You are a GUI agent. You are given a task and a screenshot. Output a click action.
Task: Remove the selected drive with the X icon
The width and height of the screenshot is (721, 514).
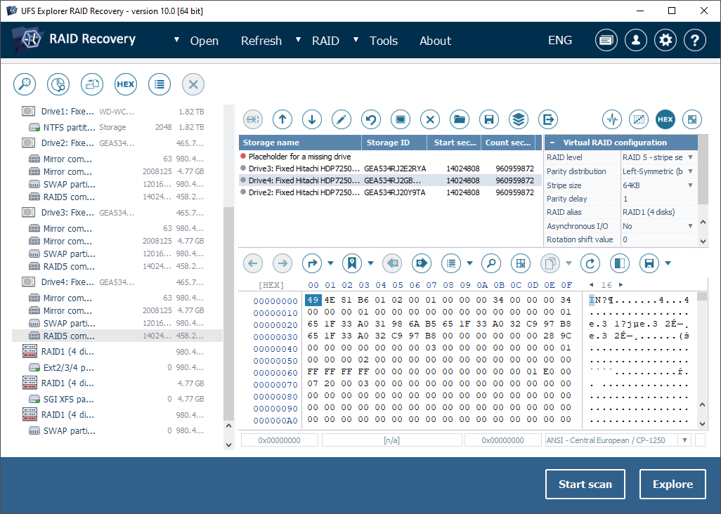(x=429, y=119)
